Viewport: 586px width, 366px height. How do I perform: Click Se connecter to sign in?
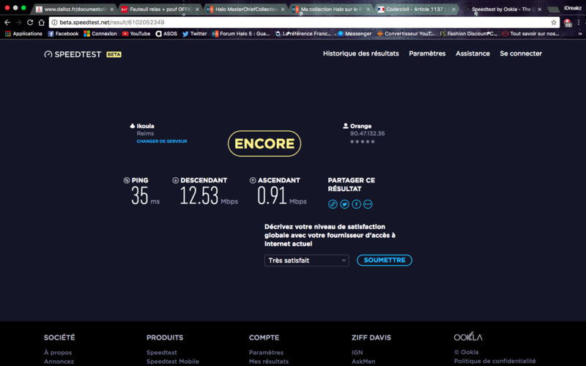(521, 53)
